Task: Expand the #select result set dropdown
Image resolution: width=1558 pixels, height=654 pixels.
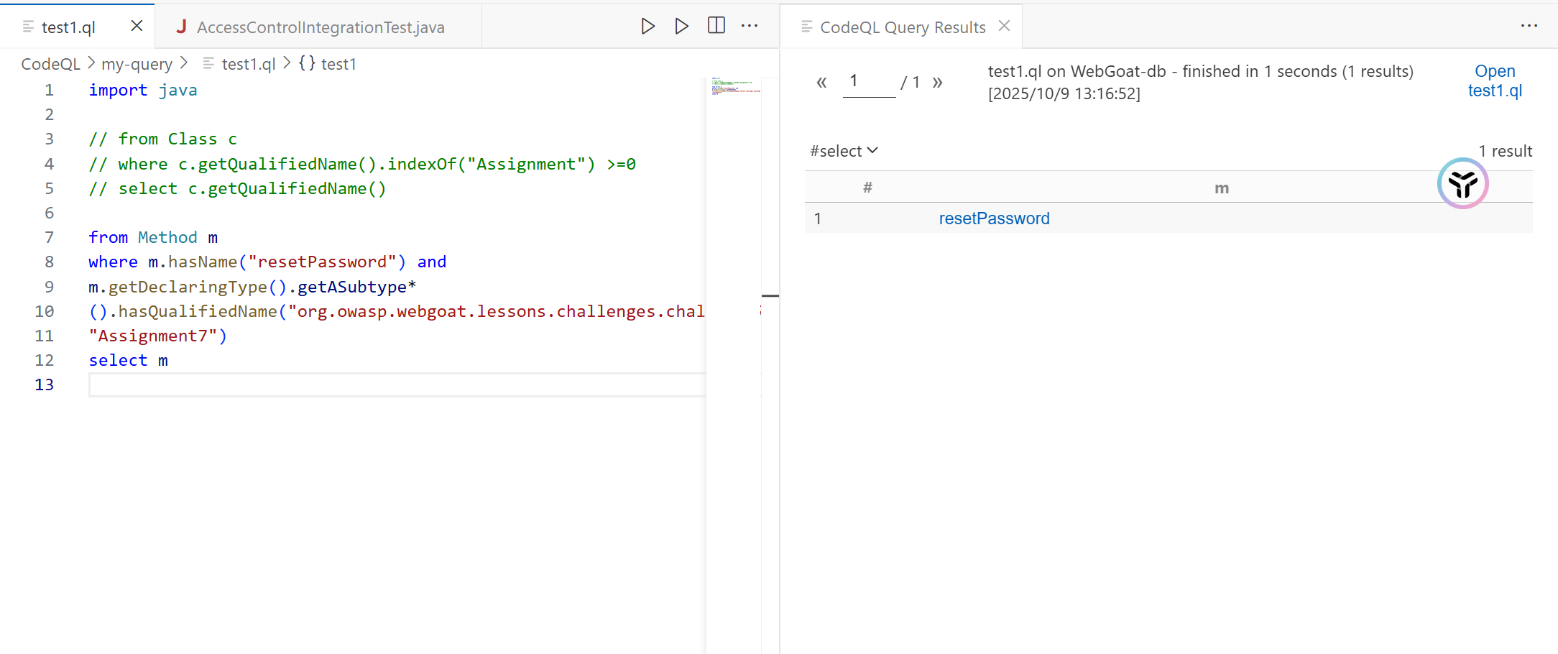Action: point(844,151)
